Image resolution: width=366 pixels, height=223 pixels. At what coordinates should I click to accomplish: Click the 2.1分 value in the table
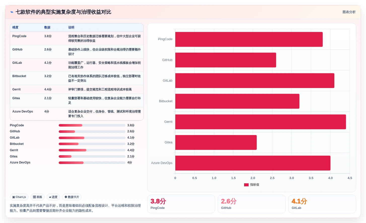[48, 98]
